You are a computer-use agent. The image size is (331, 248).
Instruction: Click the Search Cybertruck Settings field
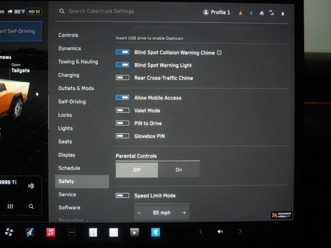coord(101,11)
